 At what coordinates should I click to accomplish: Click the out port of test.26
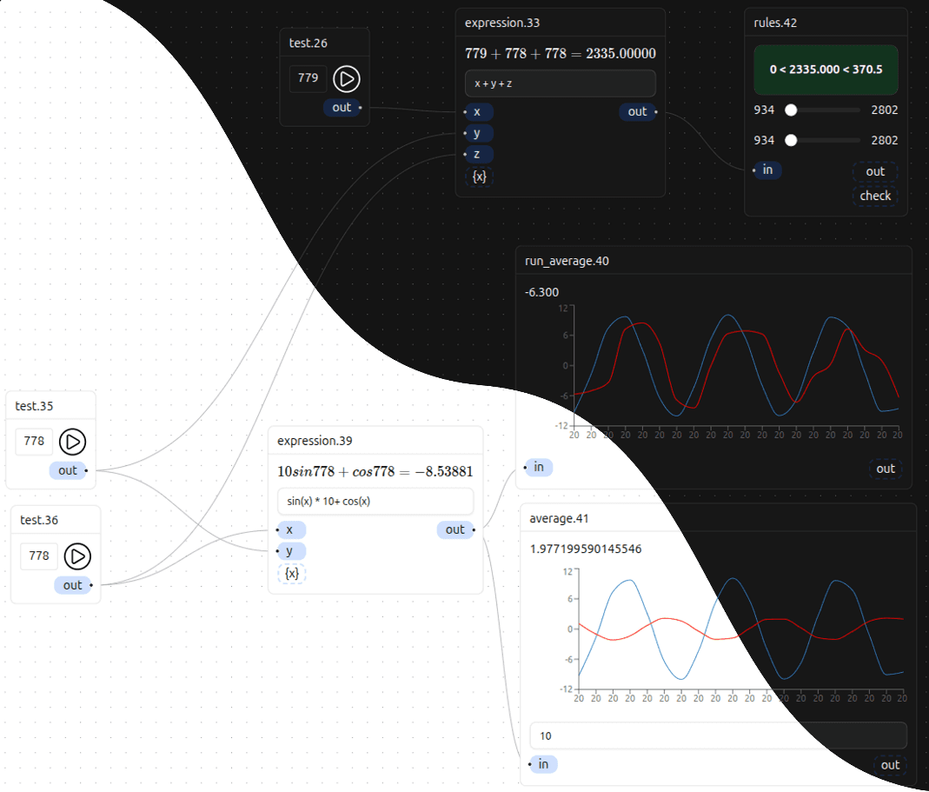342,107
